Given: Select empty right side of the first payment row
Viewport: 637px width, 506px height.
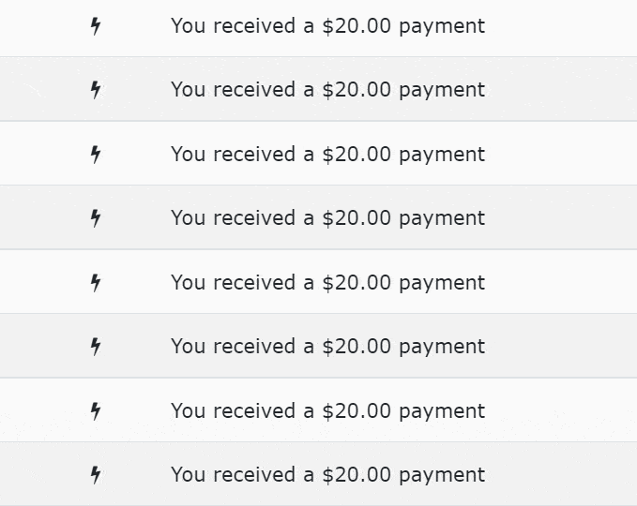Looking at the screenshot, I should pyautogui.click(x=563, y=27).
